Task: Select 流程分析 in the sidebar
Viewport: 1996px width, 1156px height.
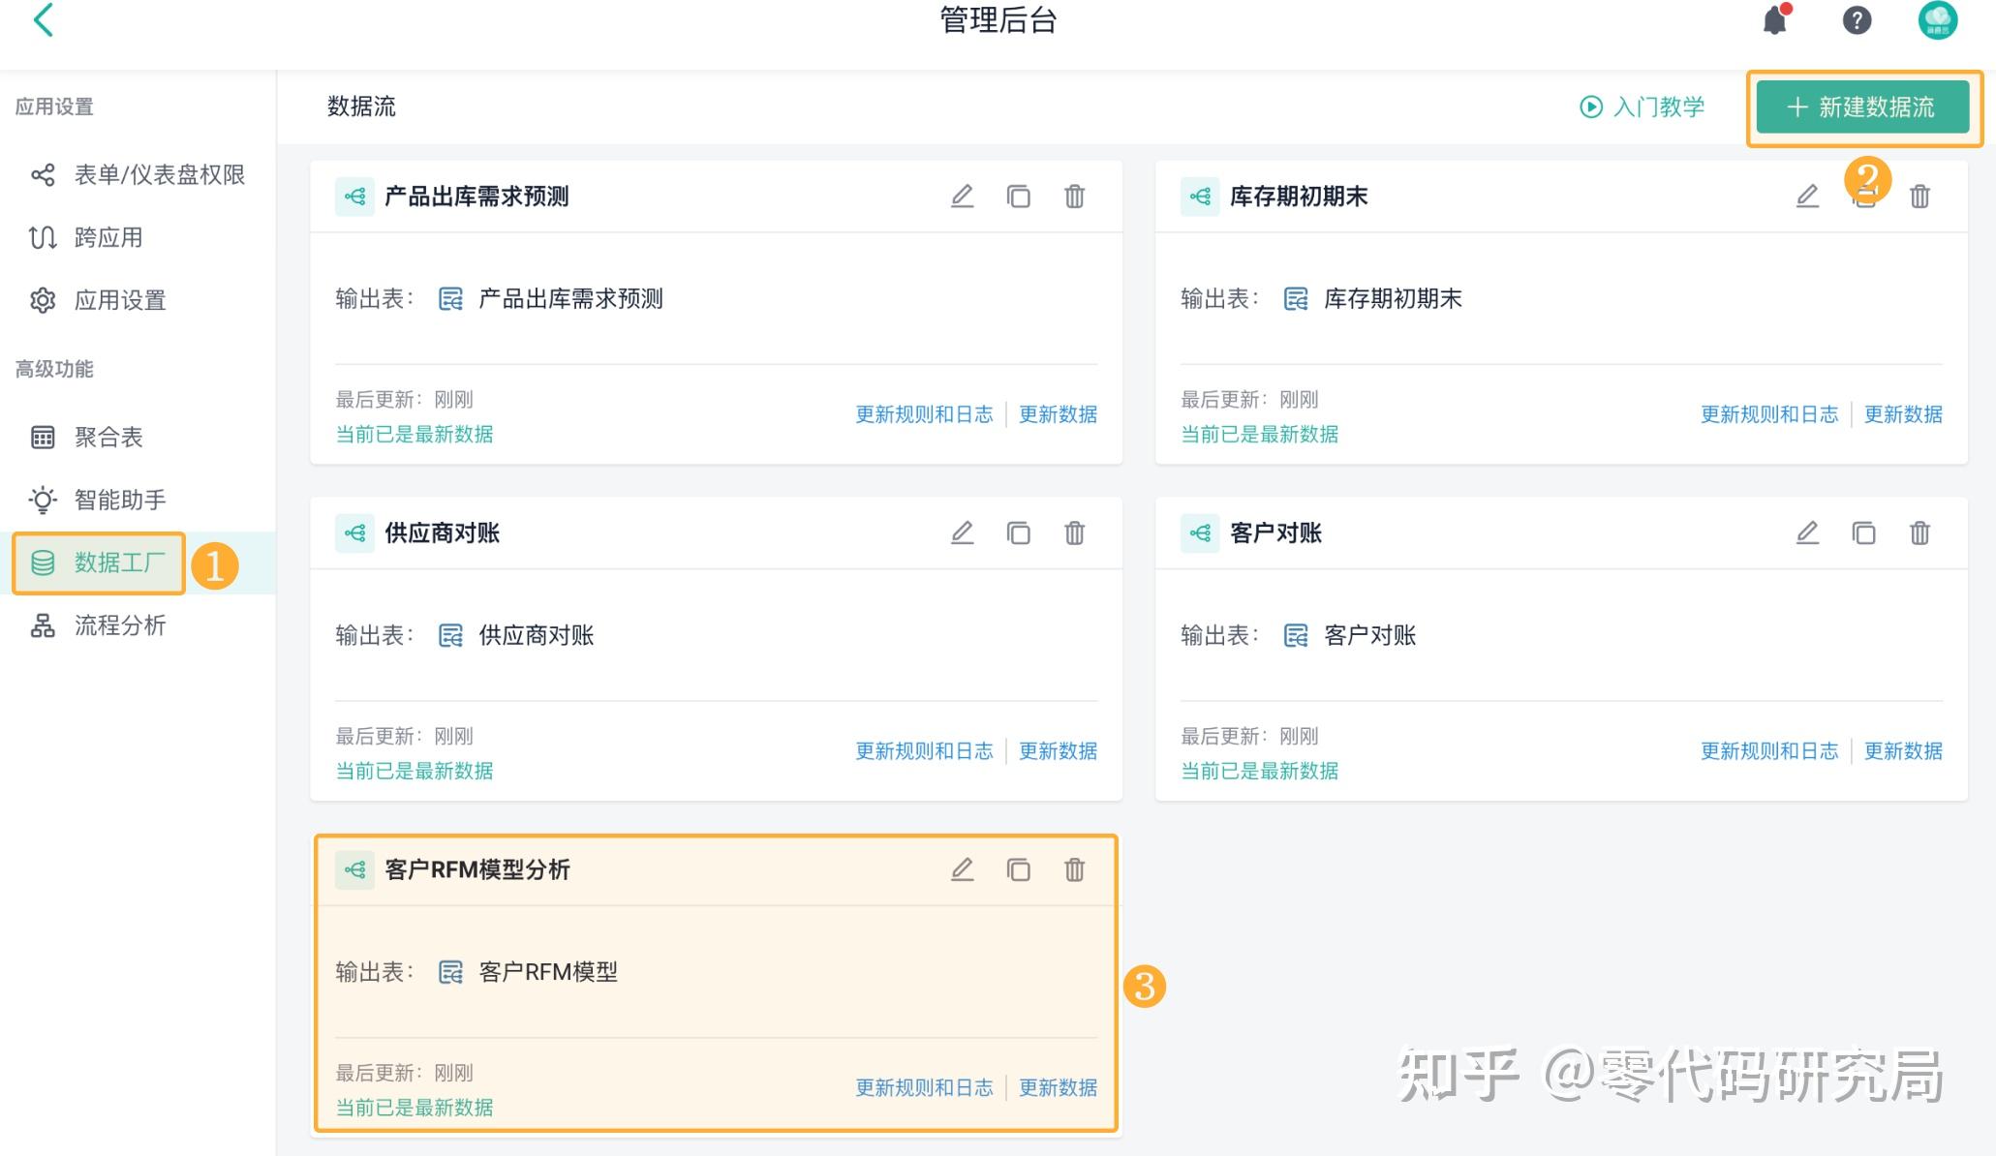Action: 118,626
